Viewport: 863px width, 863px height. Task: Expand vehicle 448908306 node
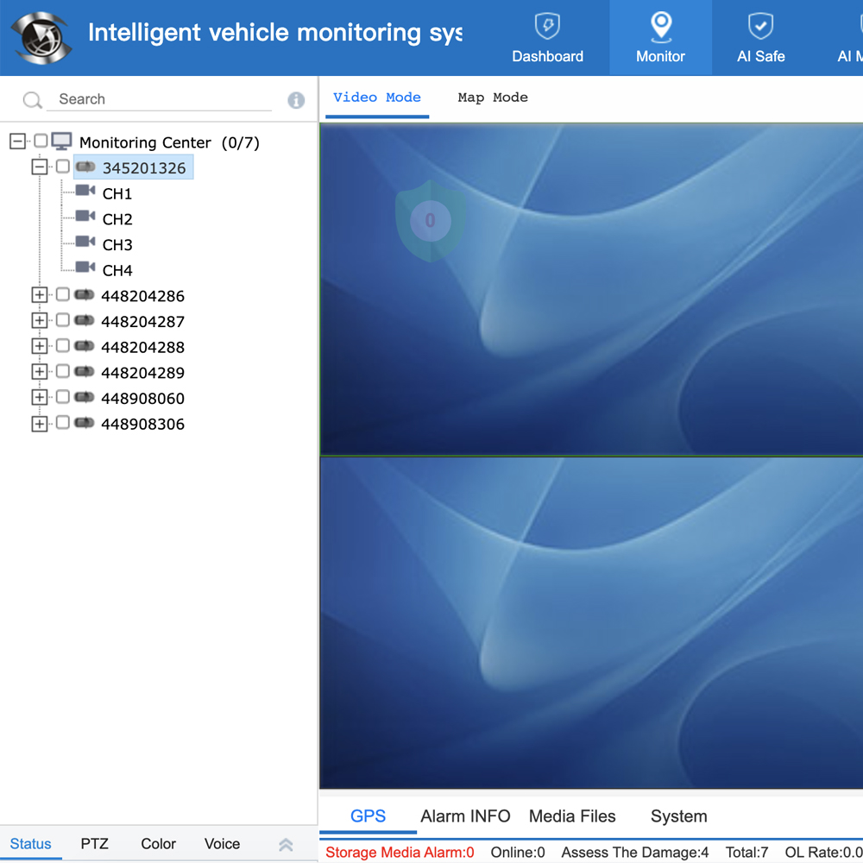click(x=39, y=424)
